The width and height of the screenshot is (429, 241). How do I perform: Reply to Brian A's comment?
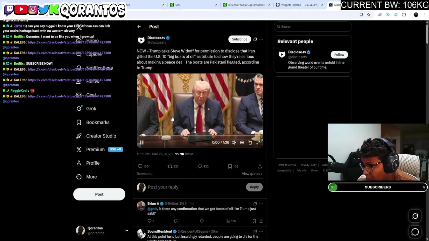tap(150, 221)
